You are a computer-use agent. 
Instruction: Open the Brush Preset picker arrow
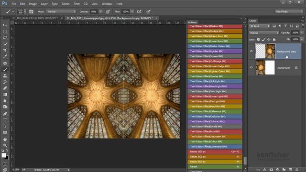click(25, 11)
